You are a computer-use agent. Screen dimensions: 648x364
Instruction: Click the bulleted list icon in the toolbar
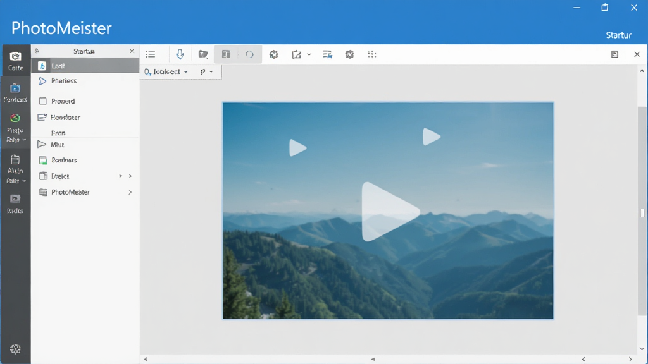151,54
